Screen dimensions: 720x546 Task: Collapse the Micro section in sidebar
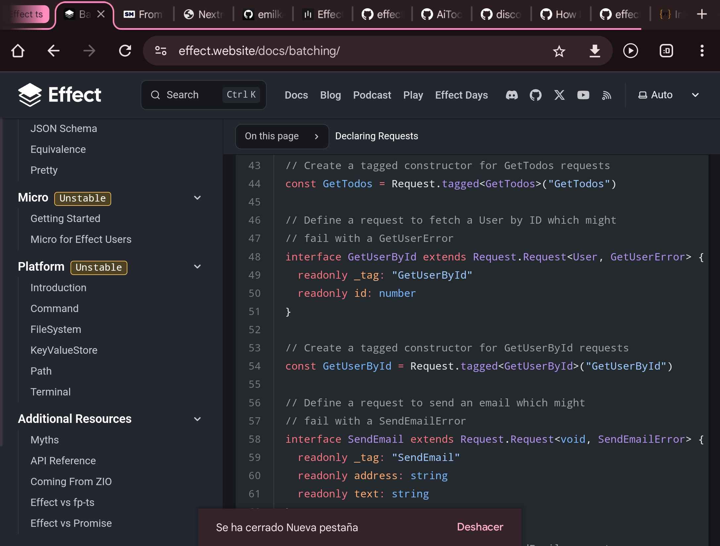pos(198,198)
